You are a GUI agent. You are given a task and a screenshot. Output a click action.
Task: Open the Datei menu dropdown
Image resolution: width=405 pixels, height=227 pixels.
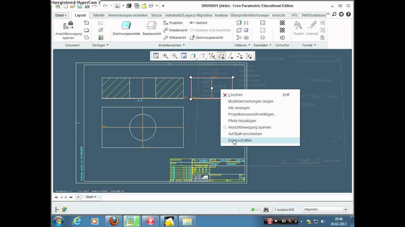click(61, 15)
